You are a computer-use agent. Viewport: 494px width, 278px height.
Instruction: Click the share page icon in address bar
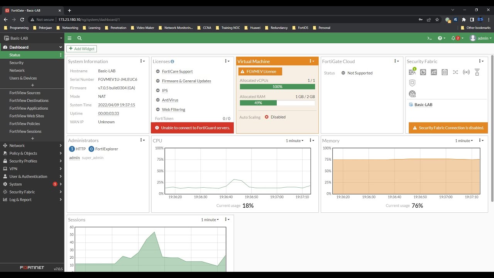(x=429, y=19)
